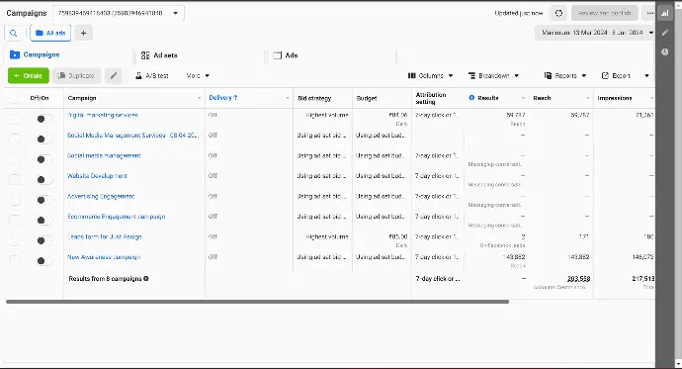This screenshot has width=682, height=369.
Task: Open the three-dot more options menu
Action: click(x=649, y=13)
